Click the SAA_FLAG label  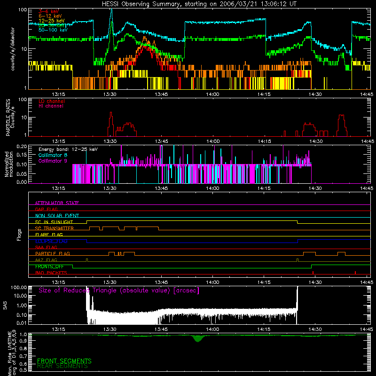46,247
